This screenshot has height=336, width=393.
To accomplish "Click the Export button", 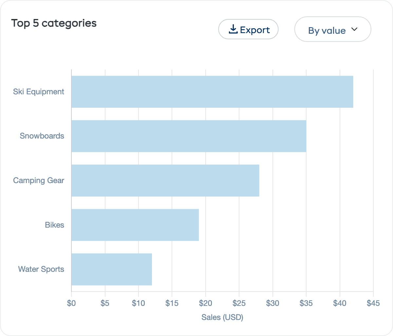I will tap(248, 29).
